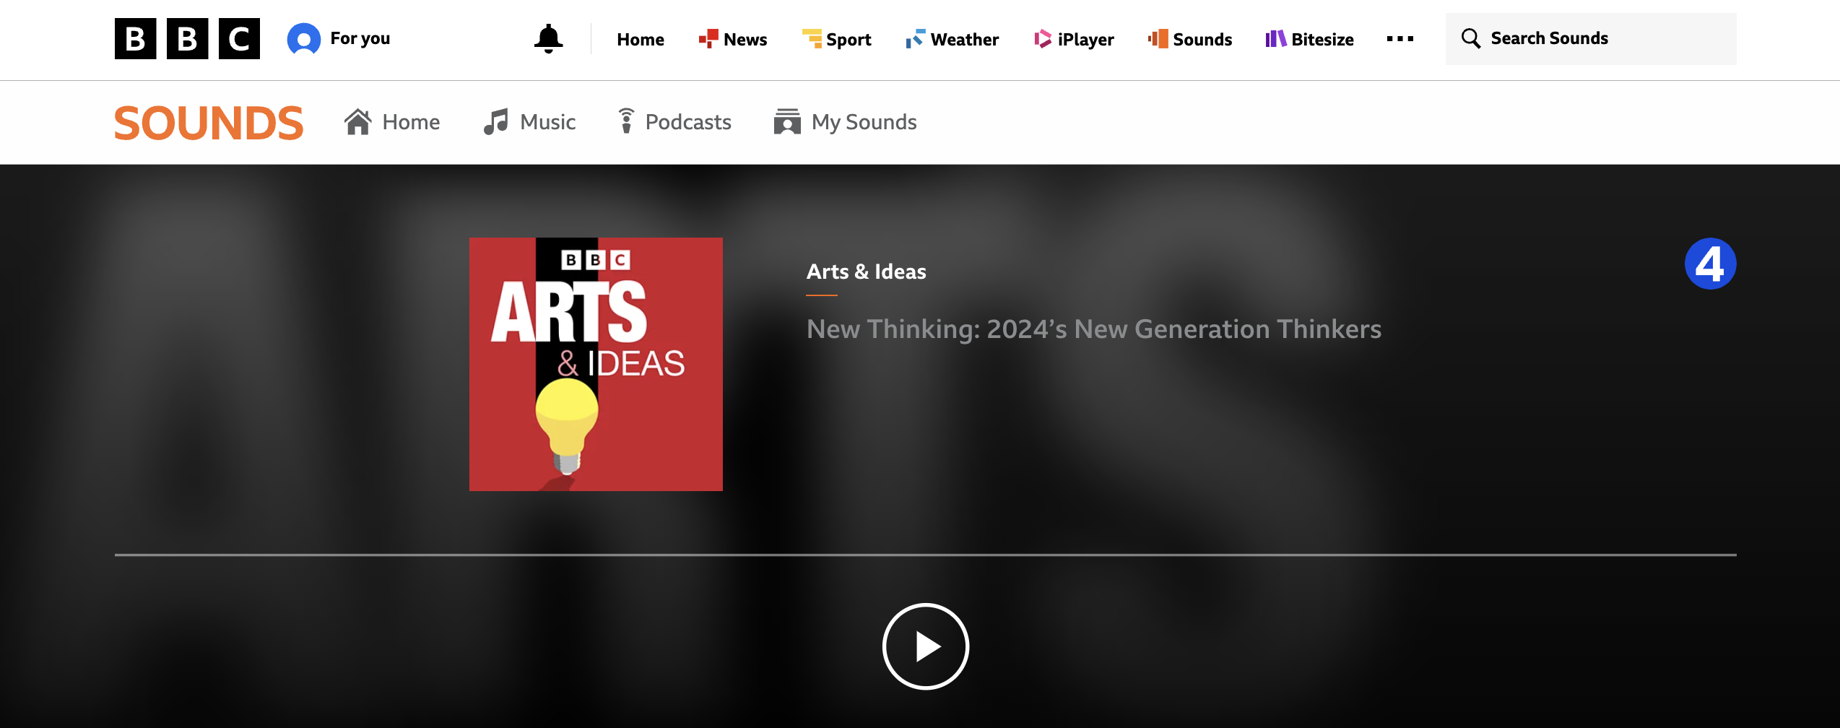Open the Weather section link

pyautogui.click(x=965, y=40)
